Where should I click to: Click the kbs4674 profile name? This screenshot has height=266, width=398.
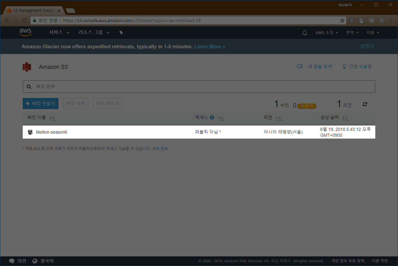tap(345, 5)
